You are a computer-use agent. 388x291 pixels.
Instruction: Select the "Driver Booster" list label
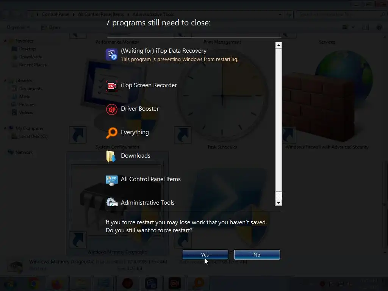(140, 109)
